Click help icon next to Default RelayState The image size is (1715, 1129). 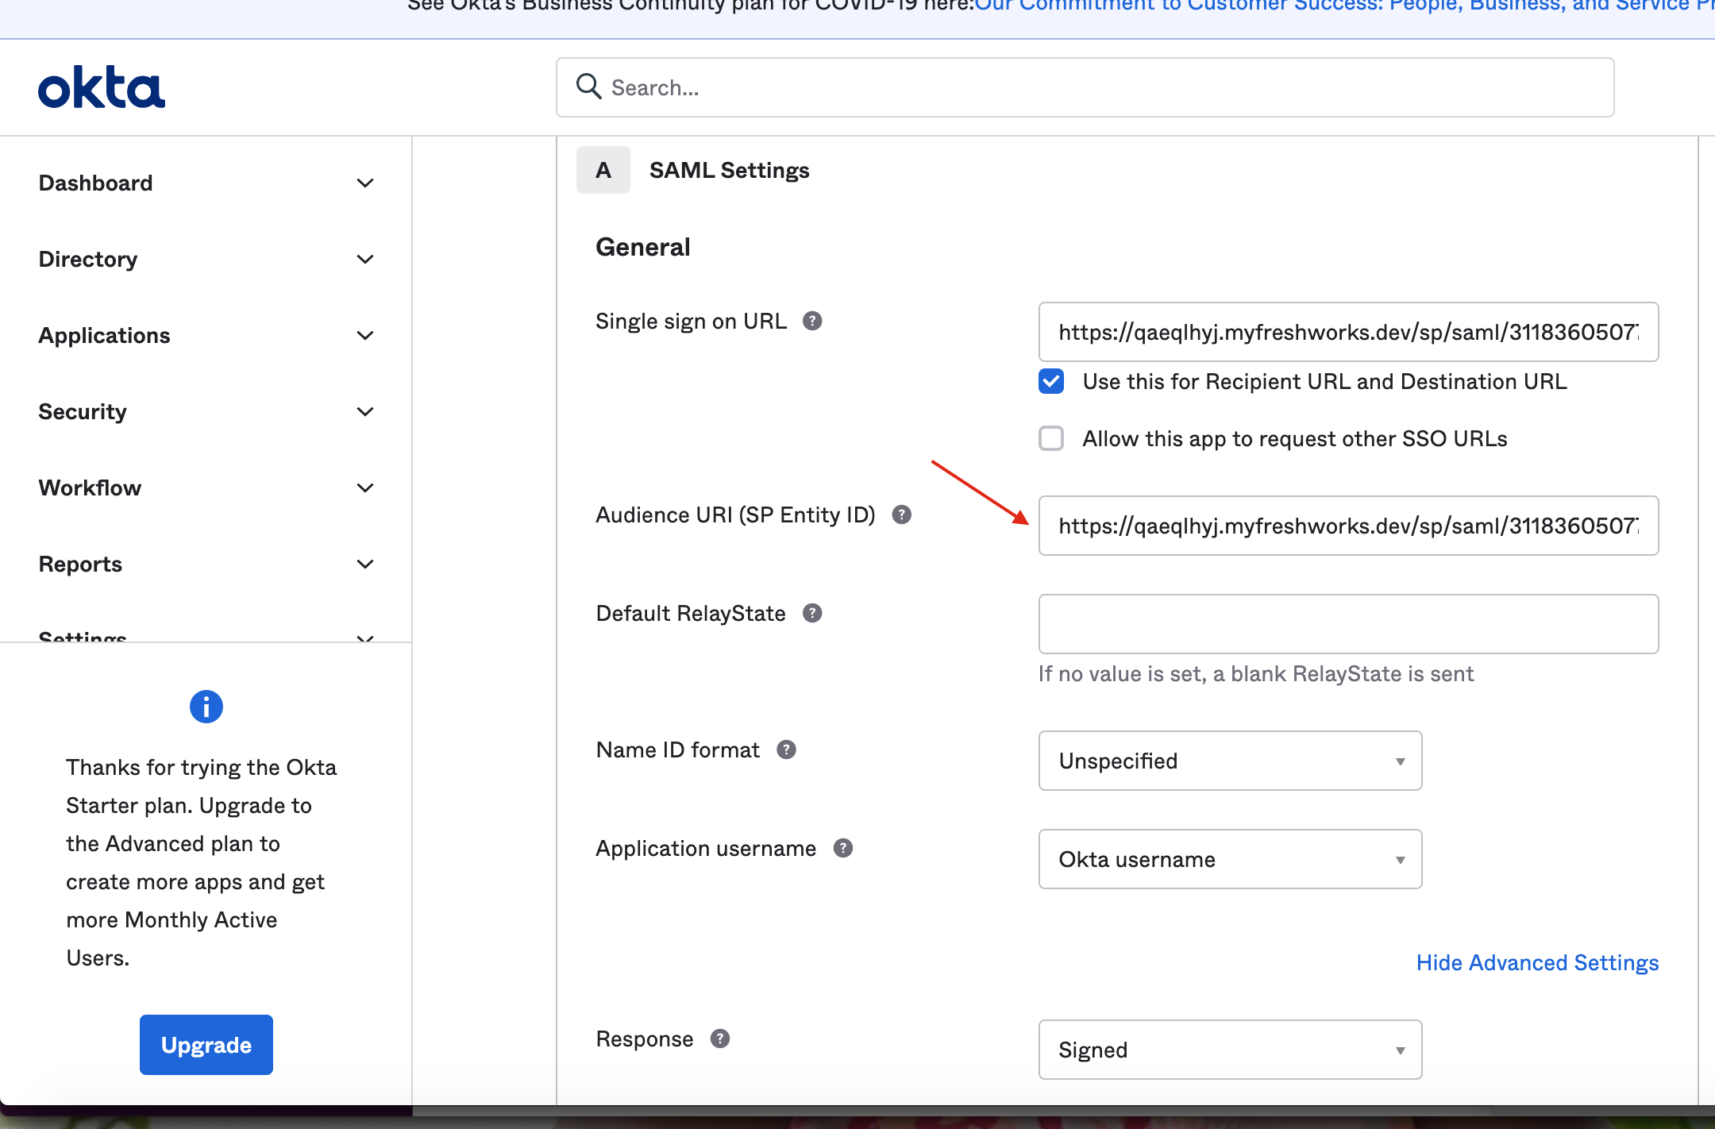pyautogui.click(x=812, y=613)
